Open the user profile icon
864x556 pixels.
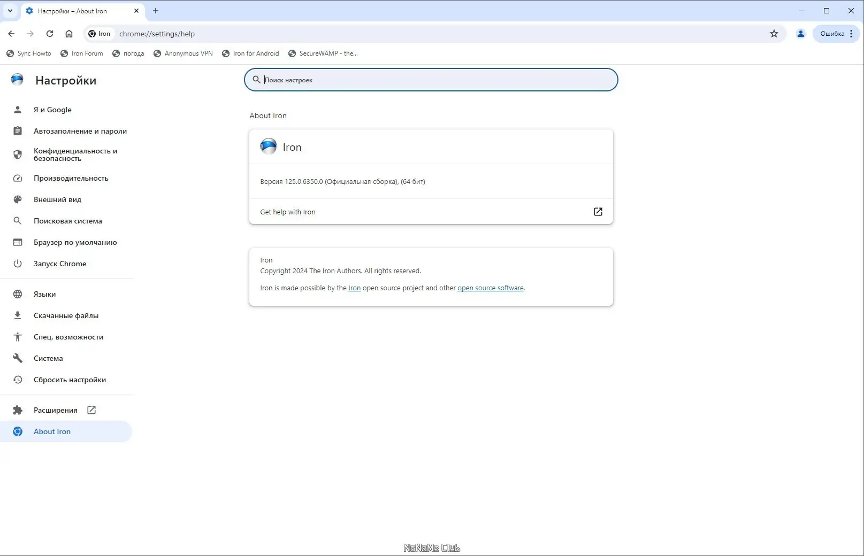pyautogui.click(x=801, y=34)
